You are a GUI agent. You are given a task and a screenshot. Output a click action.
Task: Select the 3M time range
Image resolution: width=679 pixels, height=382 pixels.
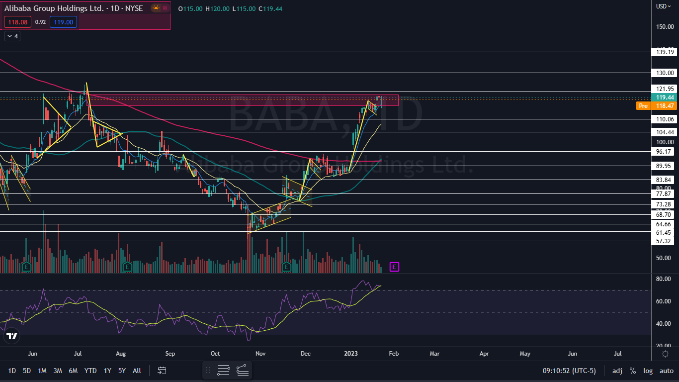(x=58, y=371)
